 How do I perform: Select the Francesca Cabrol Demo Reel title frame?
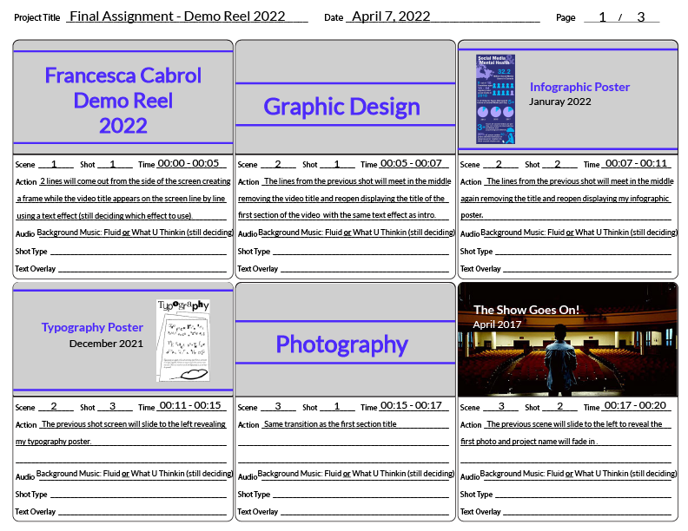[122, 99]
